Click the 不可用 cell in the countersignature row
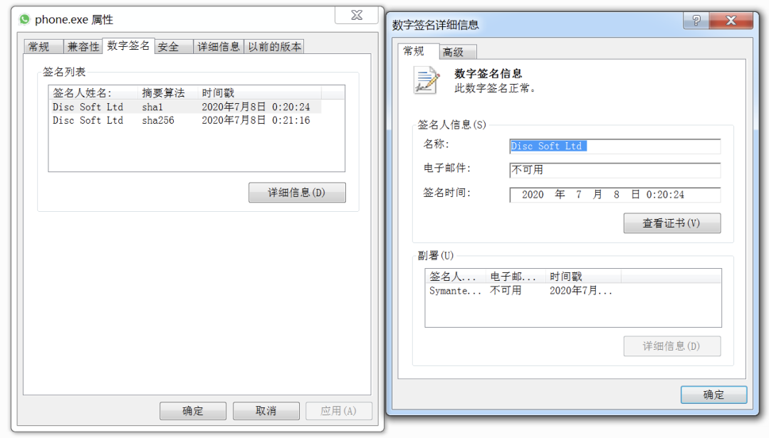This screenshot has width=769, height=438. coord(506,291)
